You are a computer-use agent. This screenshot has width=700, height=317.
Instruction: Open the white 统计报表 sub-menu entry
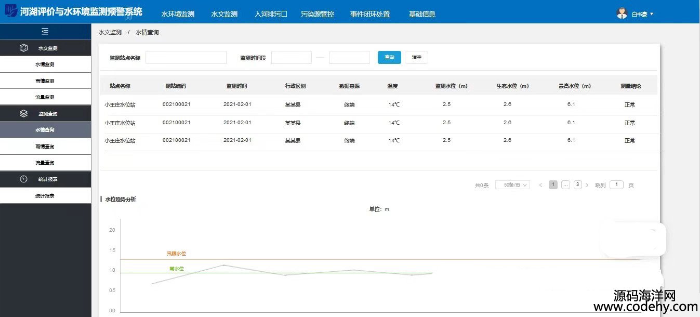pyautogui.click(x=45, y=195)
